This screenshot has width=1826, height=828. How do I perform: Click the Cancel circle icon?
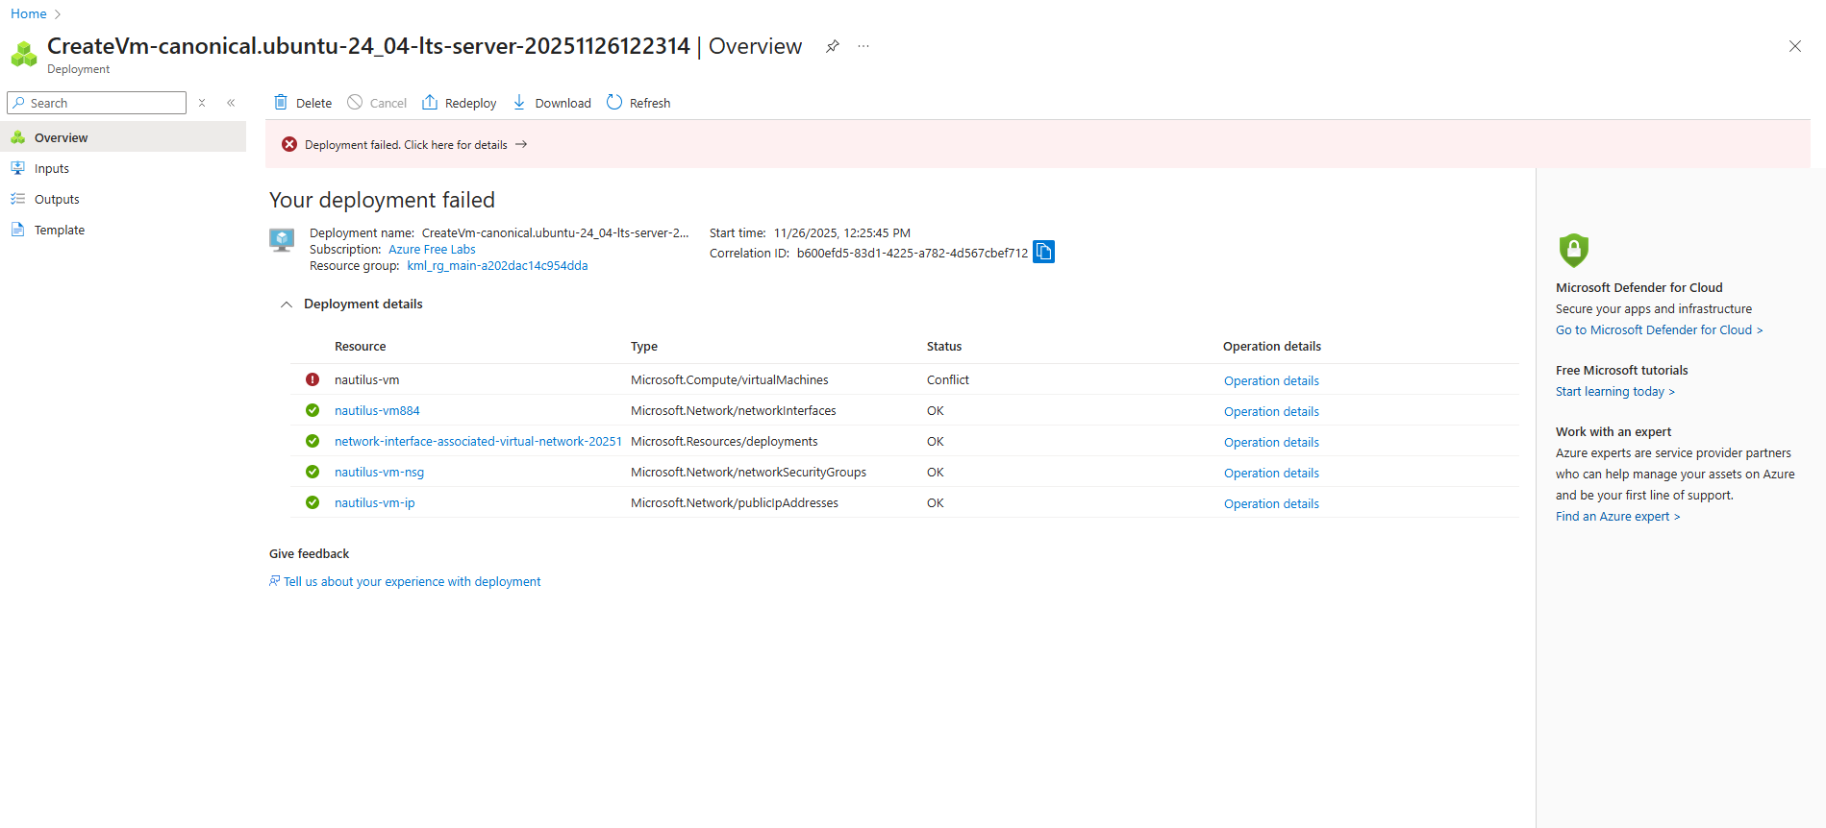point(355,103)
